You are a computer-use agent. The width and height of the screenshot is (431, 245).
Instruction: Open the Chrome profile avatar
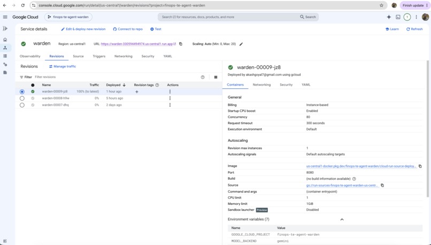394,5
